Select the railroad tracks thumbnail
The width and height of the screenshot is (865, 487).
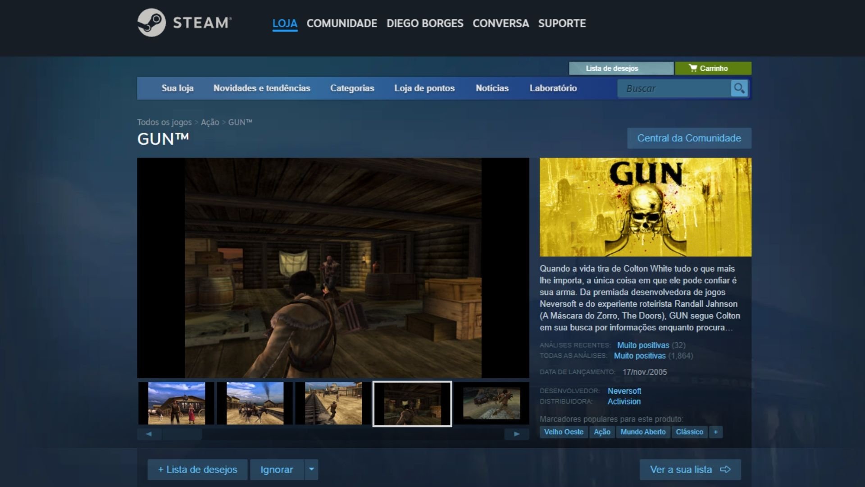(x=333, y=403)
